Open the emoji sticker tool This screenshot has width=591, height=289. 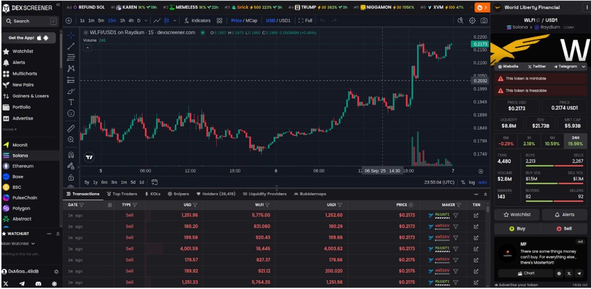(x=71, y=113)
